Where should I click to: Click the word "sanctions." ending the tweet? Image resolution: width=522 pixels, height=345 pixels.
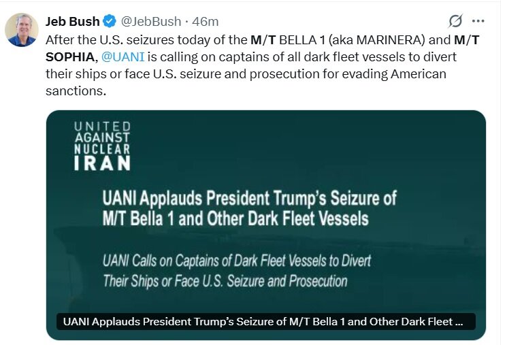76,91
